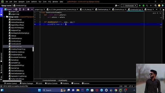Collapse the Django course folder

coord(4,17)
